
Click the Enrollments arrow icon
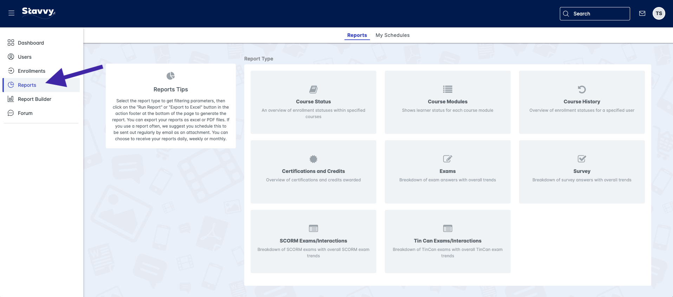(x=11, y=71)
